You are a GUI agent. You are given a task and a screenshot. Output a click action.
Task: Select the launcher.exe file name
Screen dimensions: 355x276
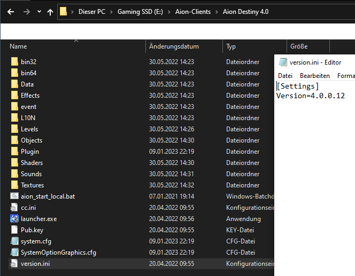point(38,219)
